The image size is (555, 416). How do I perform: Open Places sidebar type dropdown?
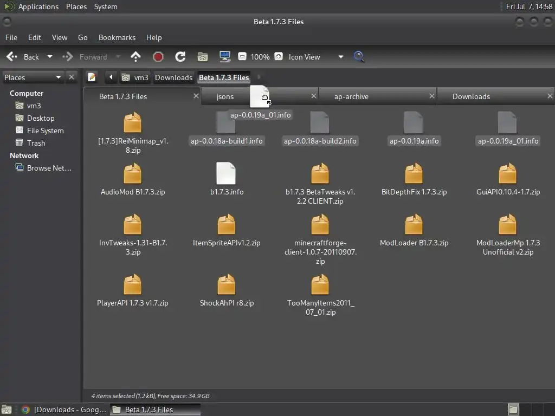tap(33, 77)
